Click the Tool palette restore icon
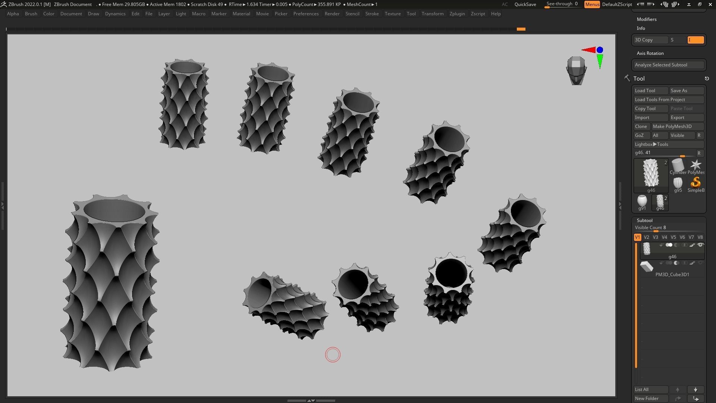Screen dimensions: 716x403 [707, 79]
